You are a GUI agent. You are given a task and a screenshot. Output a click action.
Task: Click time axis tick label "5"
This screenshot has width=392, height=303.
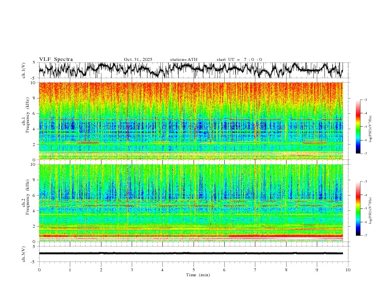[194, 270]
